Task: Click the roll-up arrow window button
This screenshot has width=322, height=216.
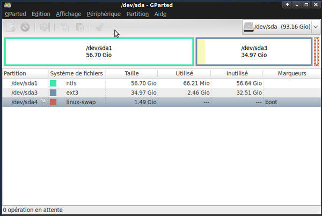Action: pyautogui.click(x=287, y=4)
